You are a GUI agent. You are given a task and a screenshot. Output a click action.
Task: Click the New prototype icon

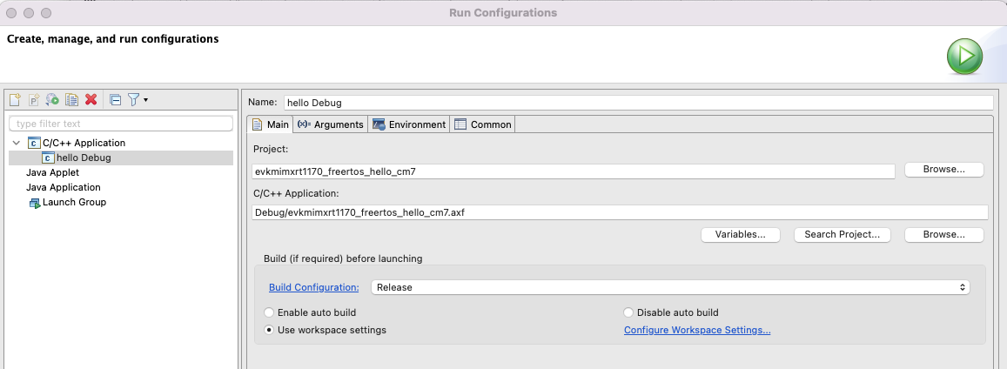(x=34, y=100)
